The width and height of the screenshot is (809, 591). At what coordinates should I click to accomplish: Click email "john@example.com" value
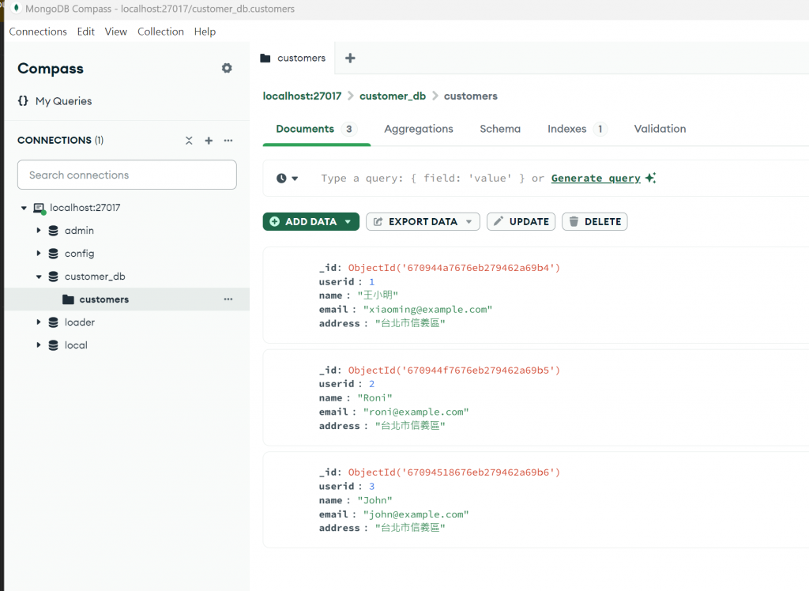pos(416,514)
